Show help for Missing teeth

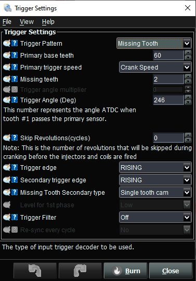pos(15,79)
